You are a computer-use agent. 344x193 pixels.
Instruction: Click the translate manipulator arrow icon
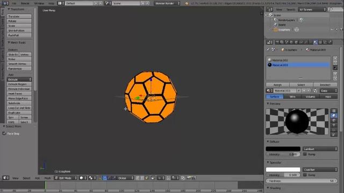[x=105, y=178]
